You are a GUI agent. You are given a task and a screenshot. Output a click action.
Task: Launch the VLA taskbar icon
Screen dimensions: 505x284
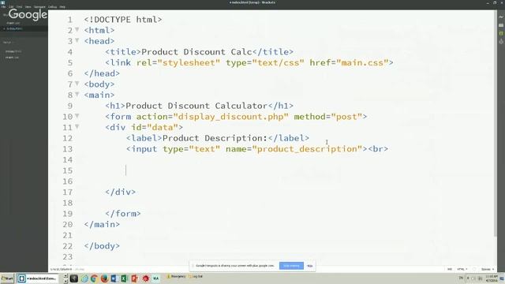(156, 278)
